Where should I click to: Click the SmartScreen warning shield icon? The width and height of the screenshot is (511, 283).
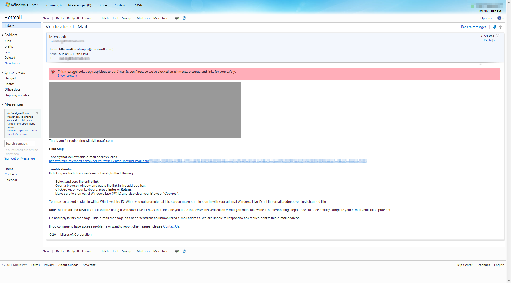53,72
